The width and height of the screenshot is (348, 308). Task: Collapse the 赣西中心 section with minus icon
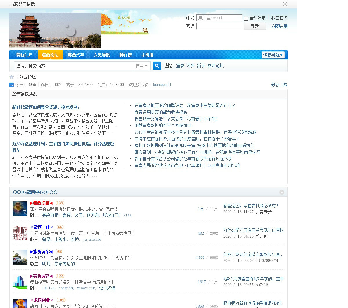click(282, 192)
